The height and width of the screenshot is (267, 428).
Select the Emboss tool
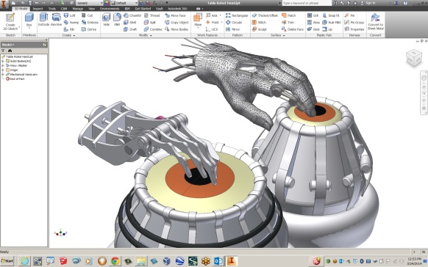pos(90,22)
